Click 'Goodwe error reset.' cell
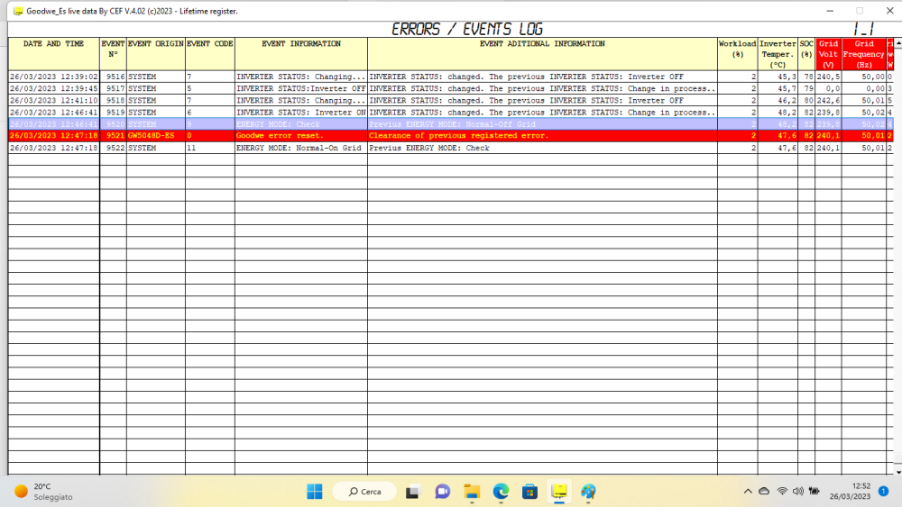The height and width of the screenshot is (507, 902). [301, 135]
